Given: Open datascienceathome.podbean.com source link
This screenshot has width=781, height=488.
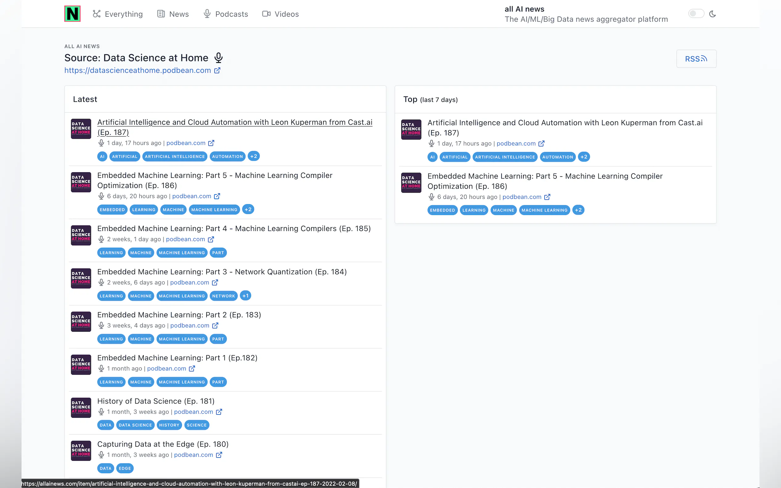Looking at the screenshot, I should click(137, 70).
